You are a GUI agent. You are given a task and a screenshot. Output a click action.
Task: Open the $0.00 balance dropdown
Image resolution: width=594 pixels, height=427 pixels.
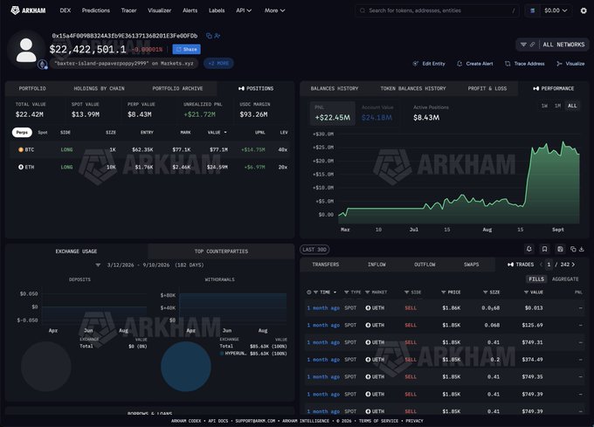point(556,10)
